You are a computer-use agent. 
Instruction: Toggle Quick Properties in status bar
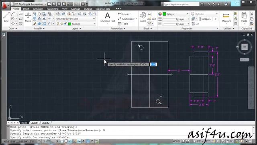(92, 141)
